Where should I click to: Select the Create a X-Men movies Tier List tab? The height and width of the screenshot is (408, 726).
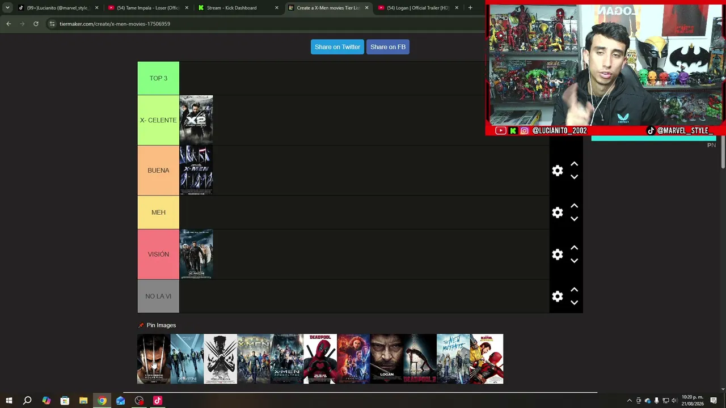click(x=328, y=8)
